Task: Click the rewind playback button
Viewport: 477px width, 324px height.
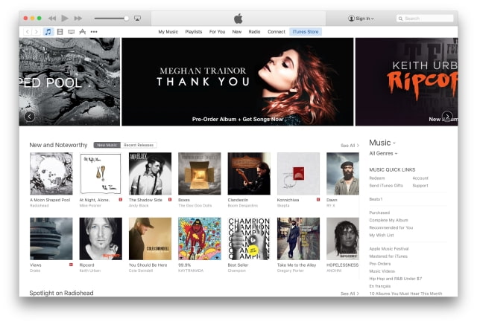Action: [52, 18]
